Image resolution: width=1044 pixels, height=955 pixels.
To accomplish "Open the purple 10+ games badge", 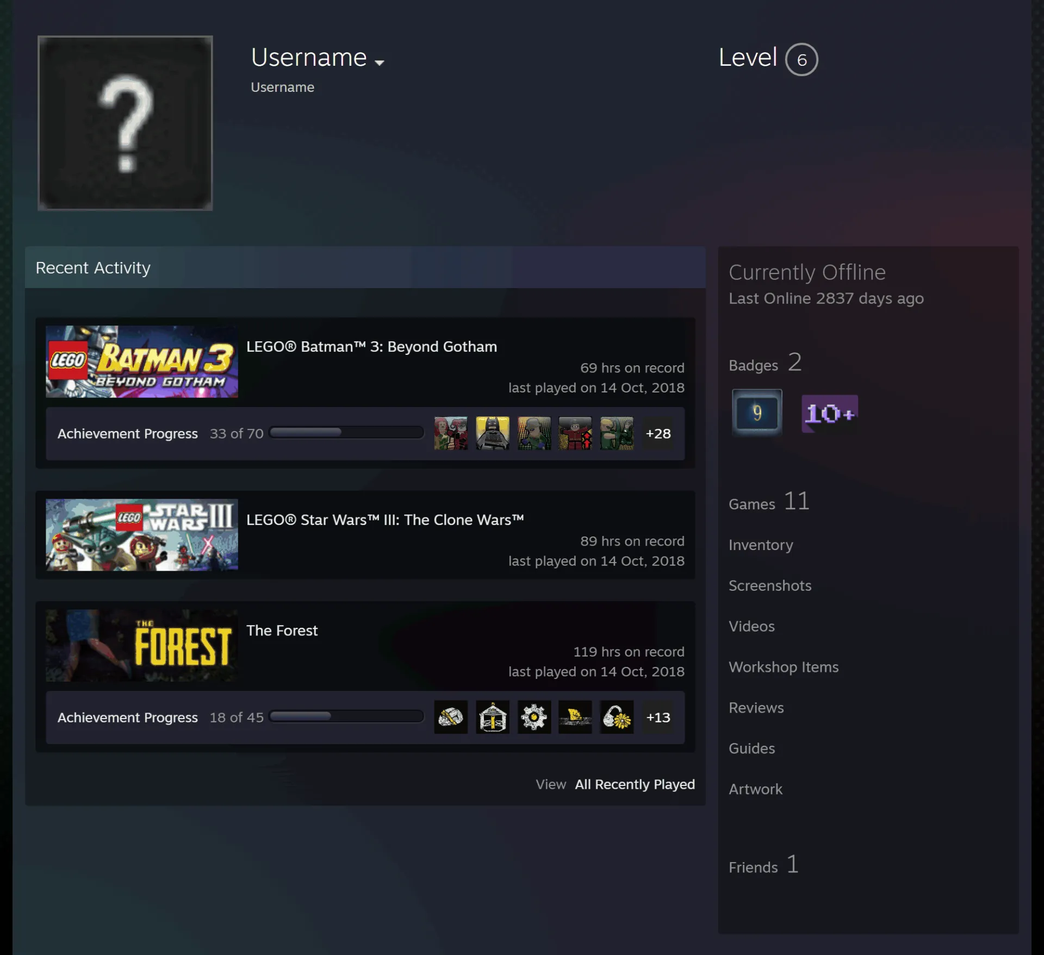I will [x=830, y=414].
